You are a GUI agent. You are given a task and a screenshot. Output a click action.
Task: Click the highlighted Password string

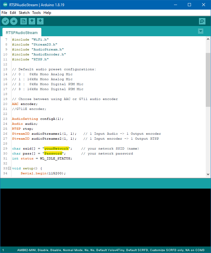click(x=53, y=153)
